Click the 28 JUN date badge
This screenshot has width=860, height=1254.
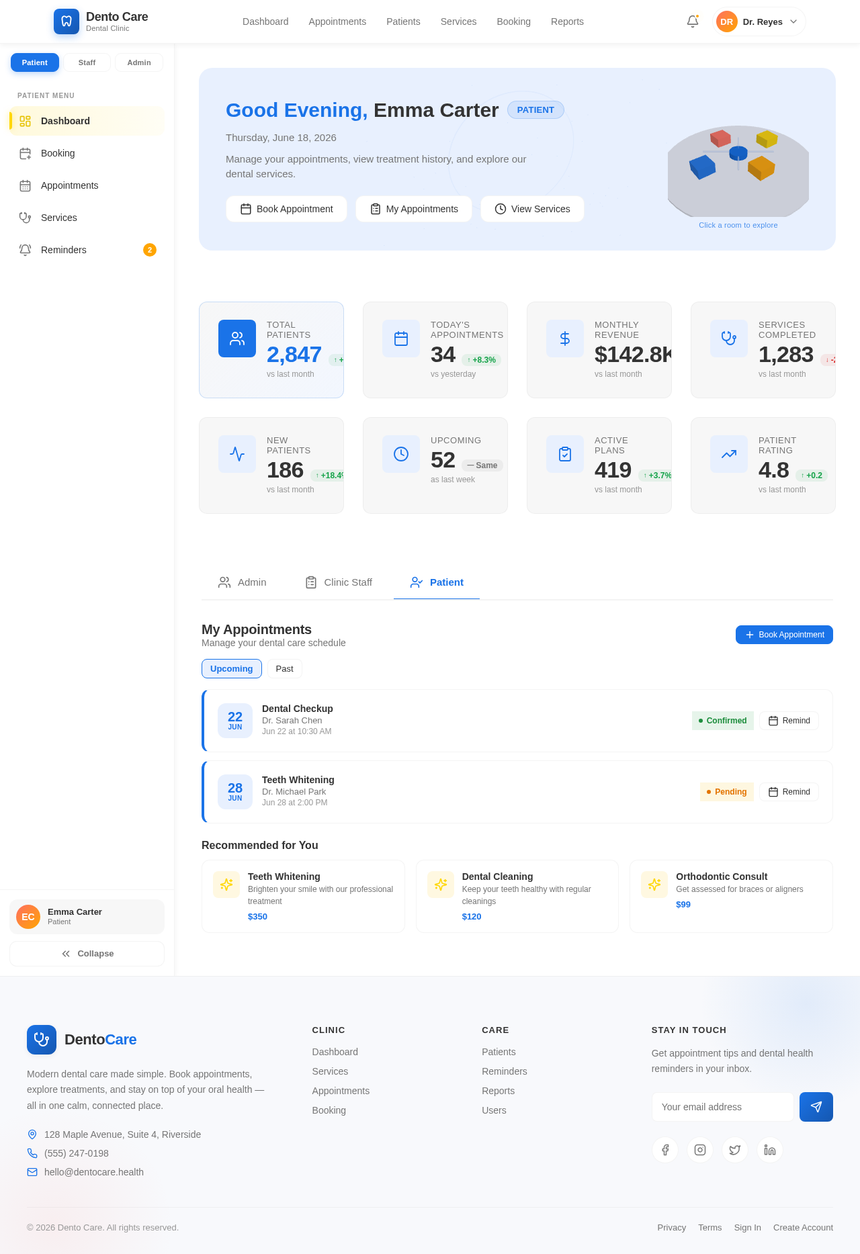(x=235, y=792)
